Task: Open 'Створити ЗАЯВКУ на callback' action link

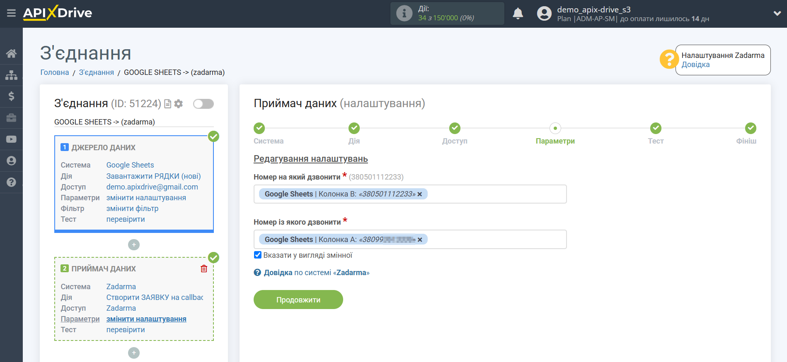Action: [155, 297]
